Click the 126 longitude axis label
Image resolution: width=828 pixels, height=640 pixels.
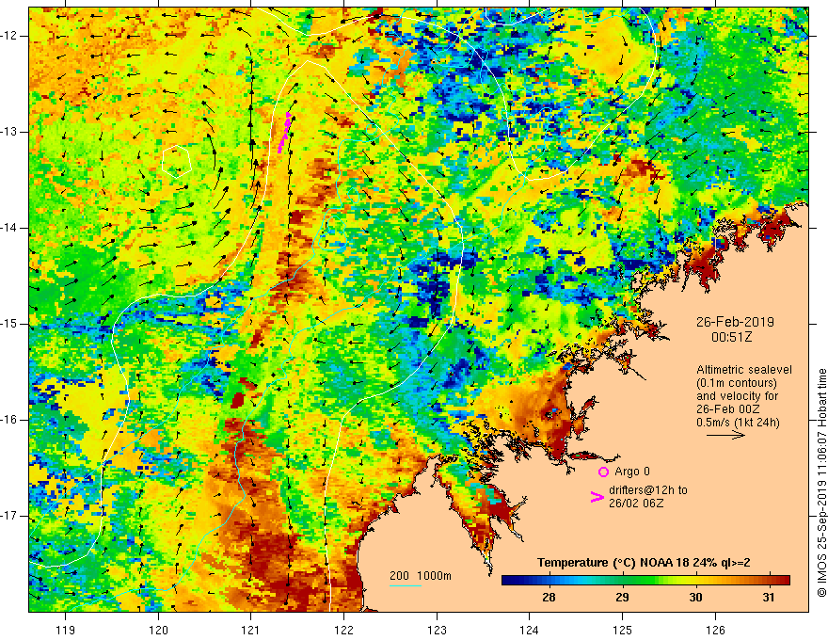coord(715,630)
